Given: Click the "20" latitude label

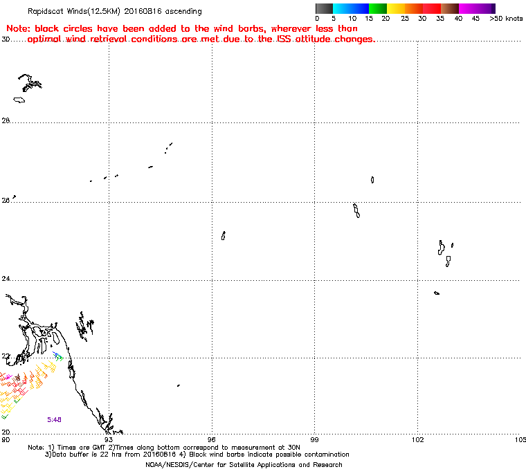Looking at the screenshot, I should tap(6, 432).
